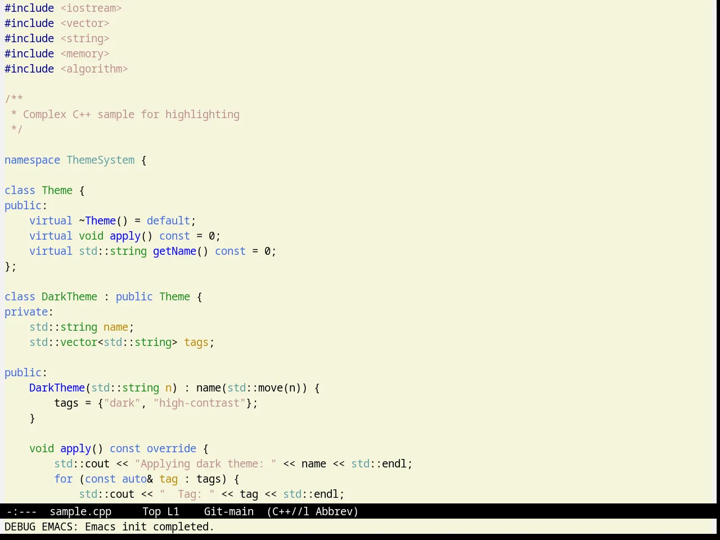The image size is (720, 540).
Task: Place cursor on '<vector>' include
Action: (85, 23)
